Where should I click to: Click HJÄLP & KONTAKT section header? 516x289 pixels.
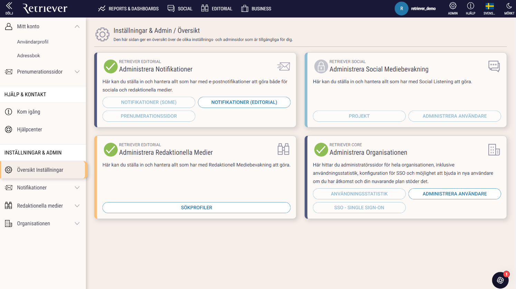pos(25,94)
